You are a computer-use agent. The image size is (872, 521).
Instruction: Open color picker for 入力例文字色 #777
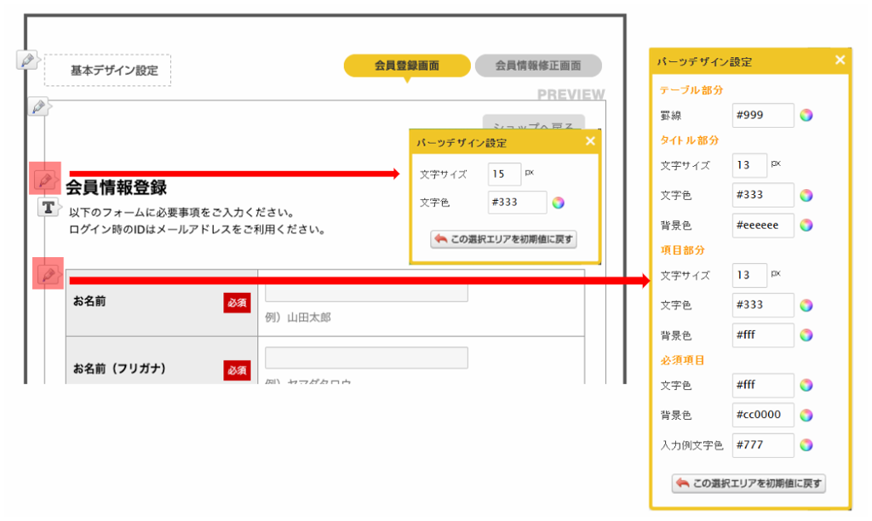pyautogui.click(x=806, y=445)
